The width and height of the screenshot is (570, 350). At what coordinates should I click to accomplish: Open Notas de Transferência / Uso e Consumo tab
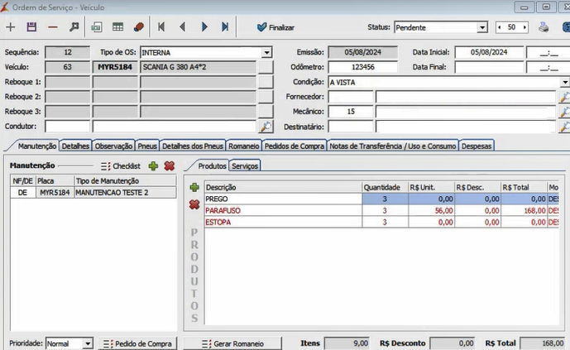pyautogui.click(x=393, y=146)
